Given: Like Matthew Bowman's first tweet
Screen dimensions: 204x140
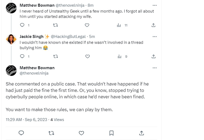Looking at the screenshot, I should click(x=87, y=25).
